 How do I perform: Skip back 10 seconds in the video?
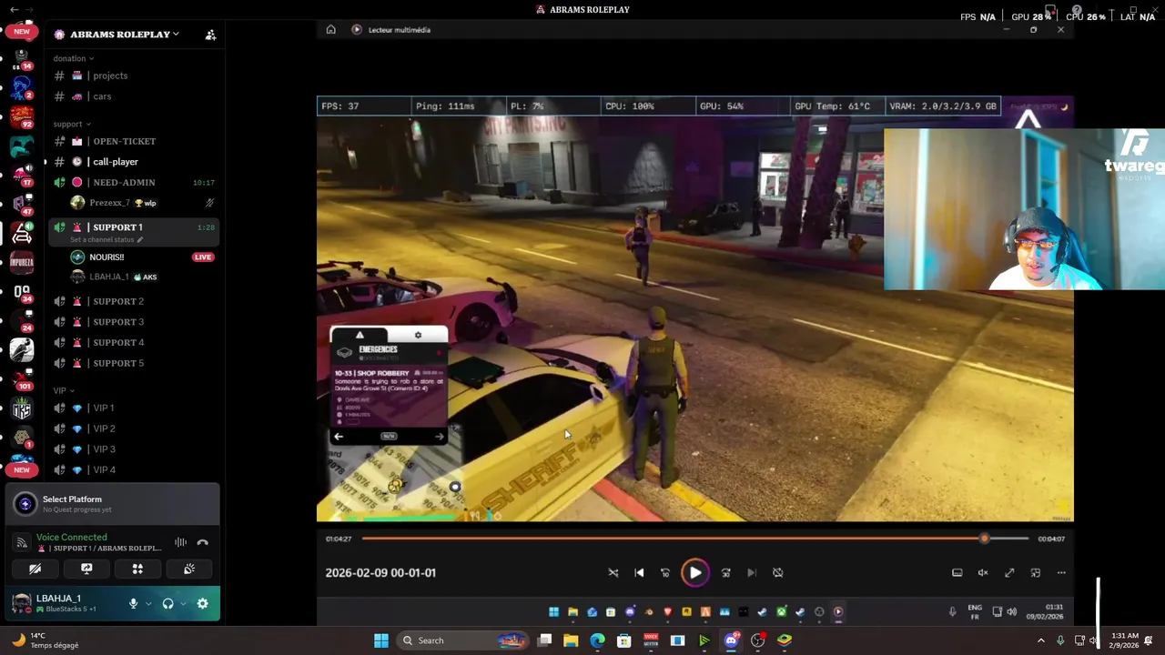point(665,573)
